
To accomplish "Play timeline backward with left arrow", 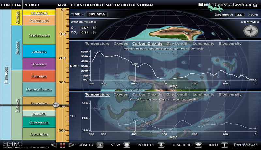I will tap(54, 145).
